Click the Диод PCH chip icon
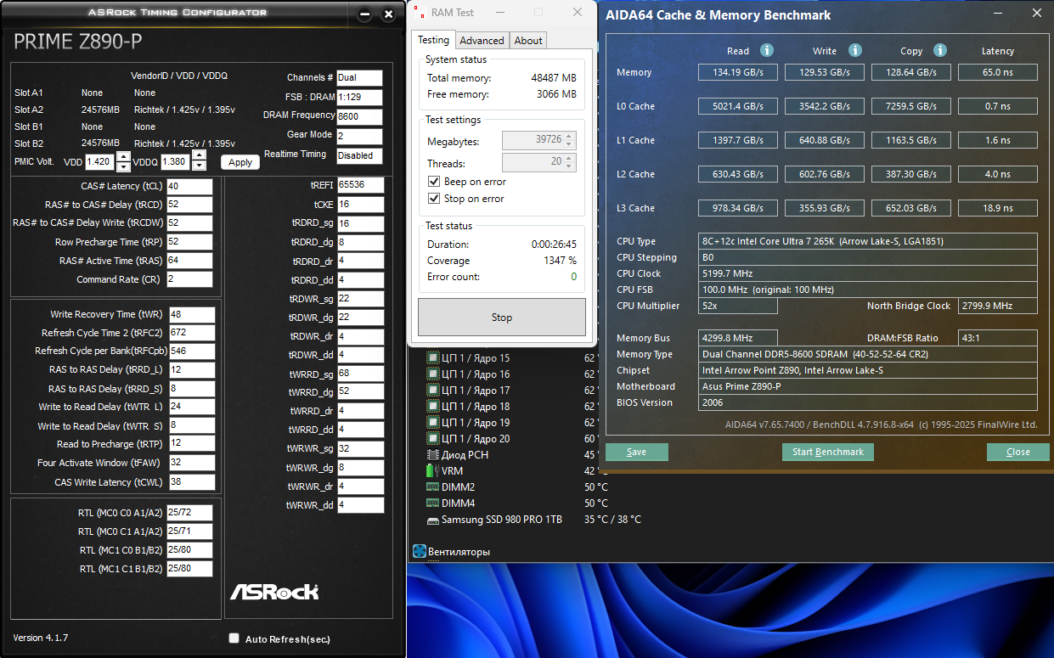 point(433,455)
